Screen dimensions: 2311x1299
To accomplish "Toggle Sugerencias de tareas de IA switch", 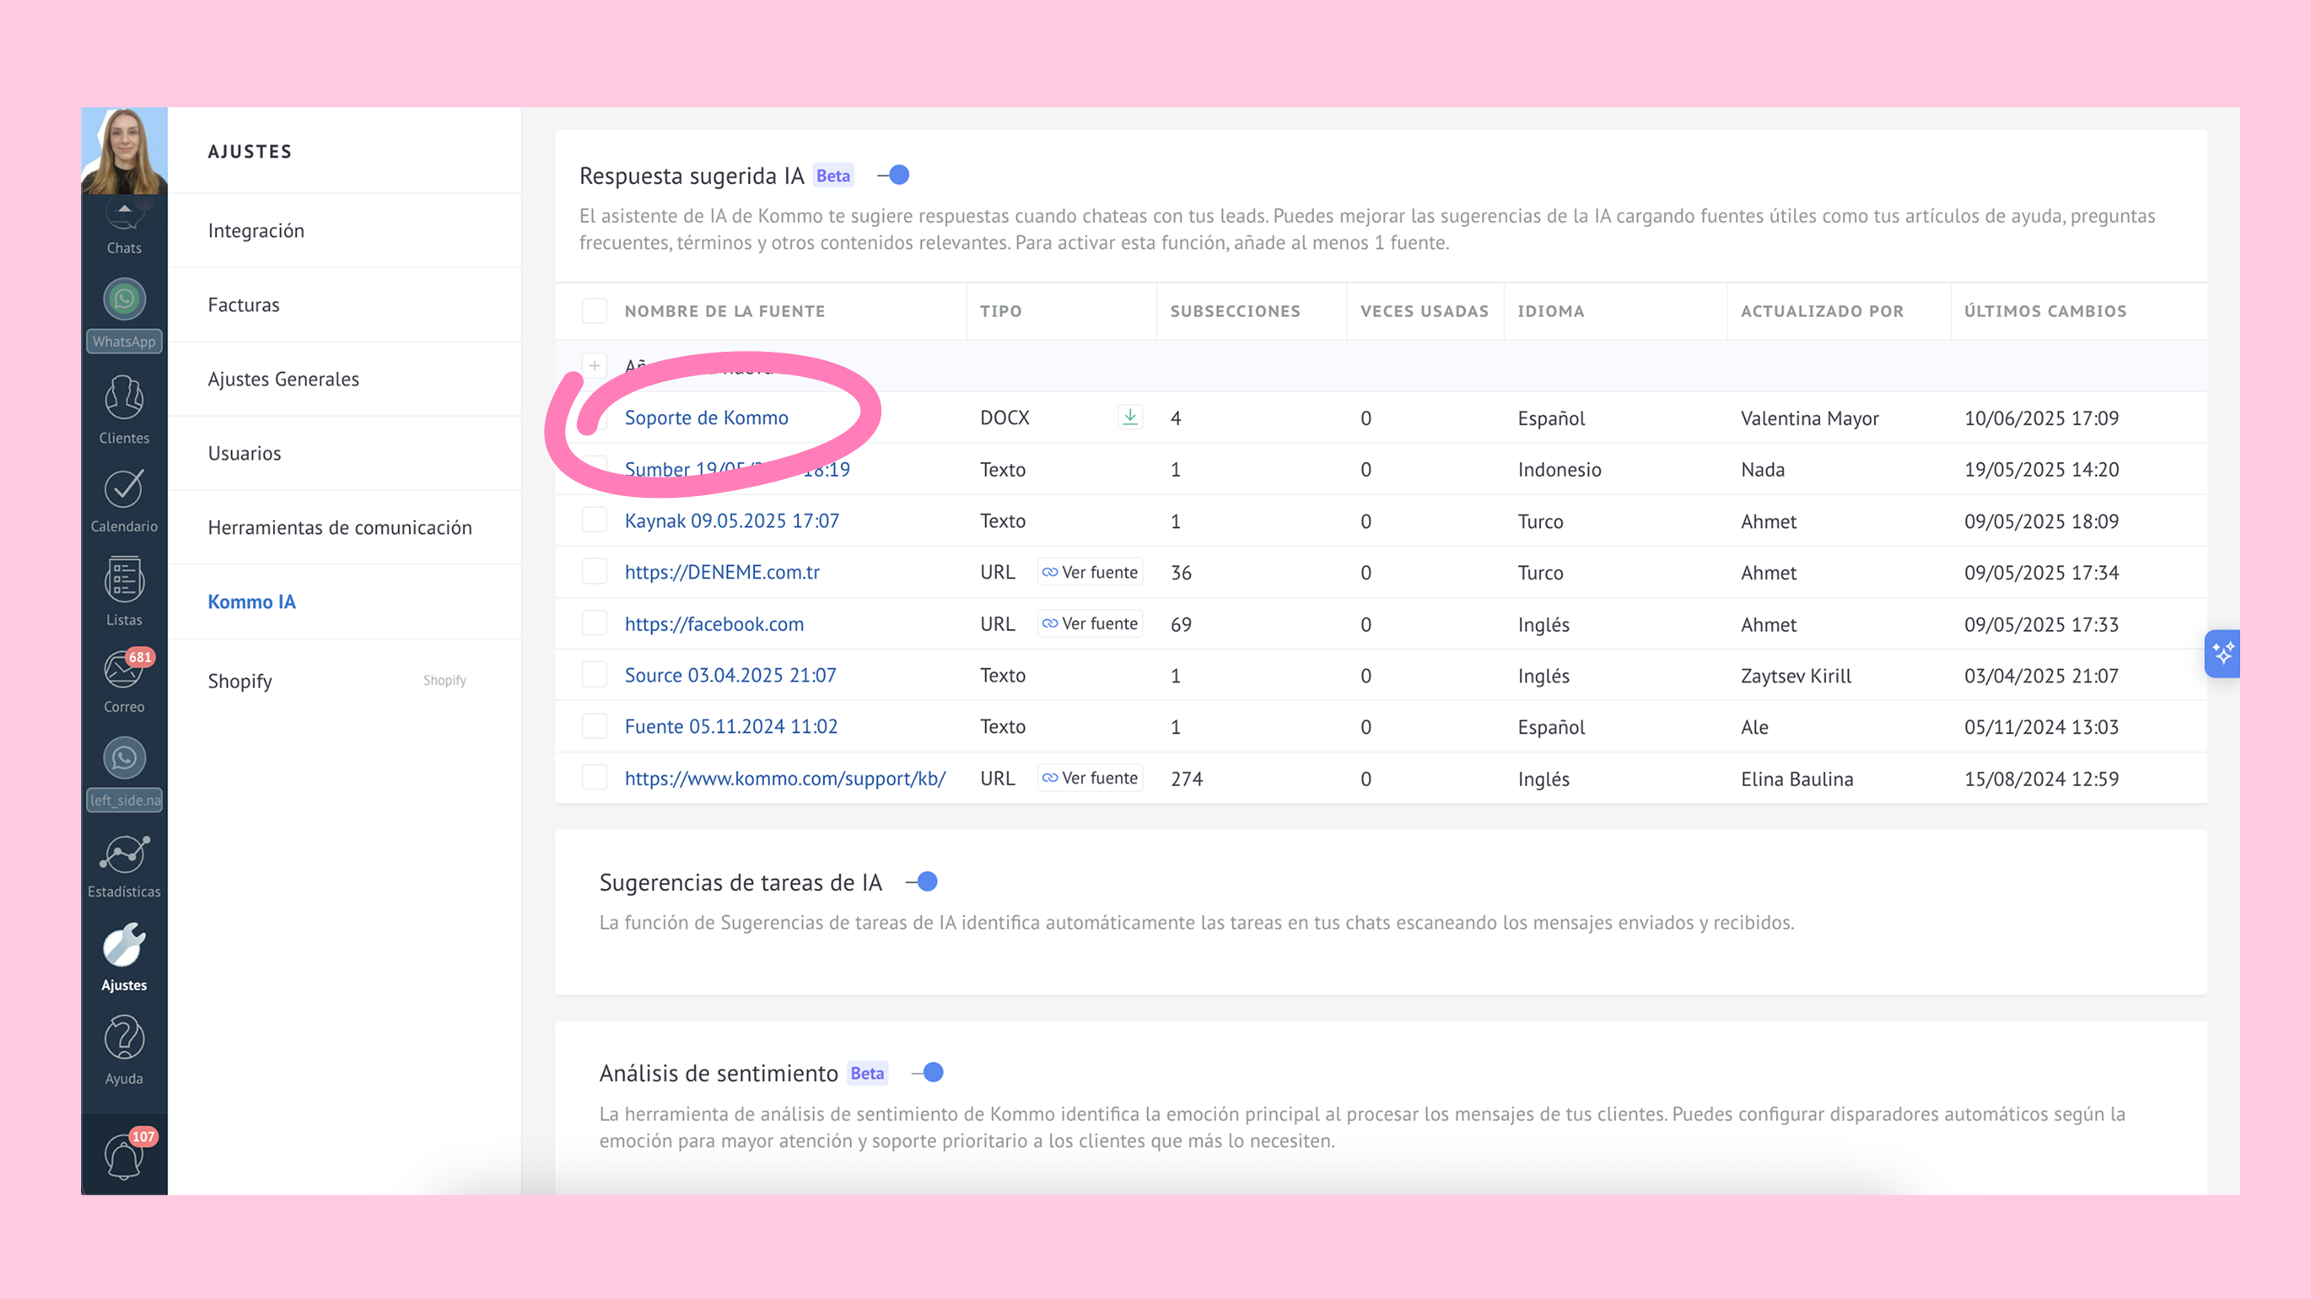I will pos(922,881).
